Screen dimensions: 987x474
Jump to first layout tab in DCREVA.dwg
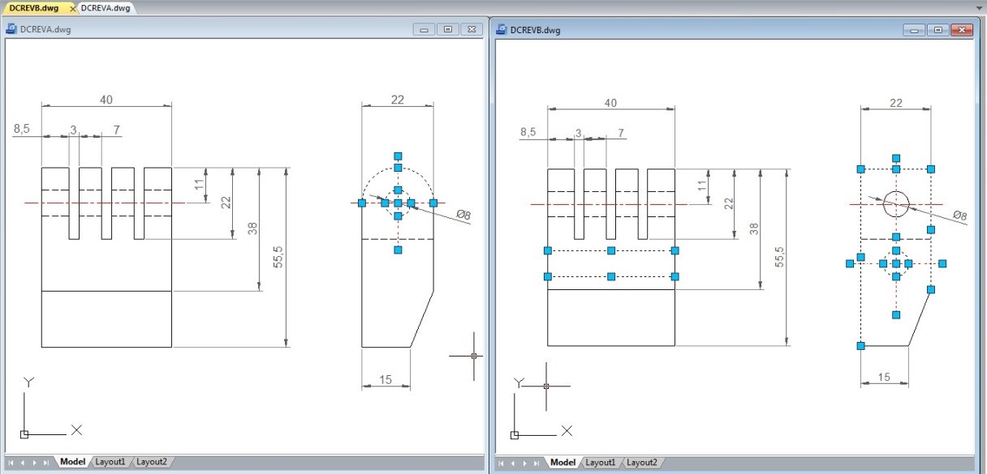pyautogui.click(x=11, y=462)
